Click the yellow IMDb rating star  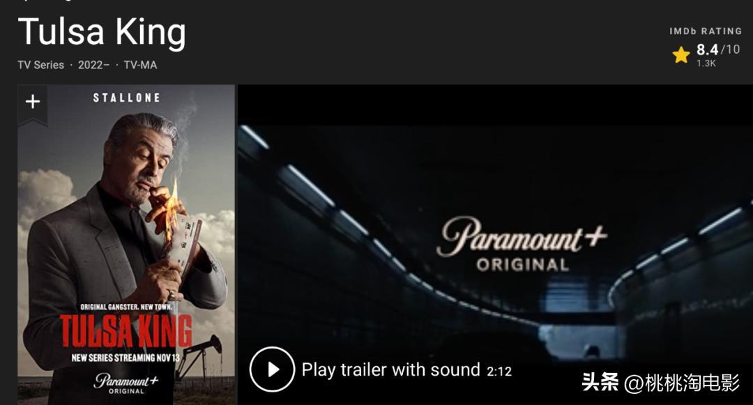coord(681,55)
